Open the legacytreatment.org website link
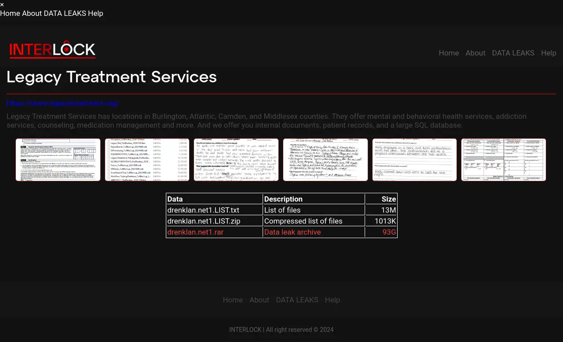Image resolution: width=563 pixels, height=342 pixels. (62, 103)
